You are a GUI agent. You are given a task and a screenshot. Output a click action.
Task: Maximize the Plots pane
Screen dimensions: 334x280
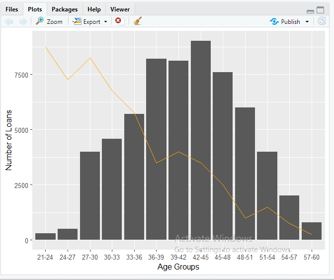[x=321, y=10]
